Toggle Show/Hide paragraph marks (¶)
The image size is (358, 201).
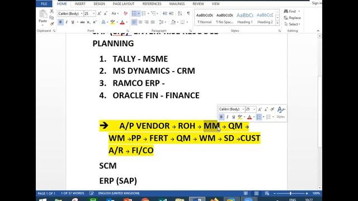pyautogui.click(x=189, y=13)
